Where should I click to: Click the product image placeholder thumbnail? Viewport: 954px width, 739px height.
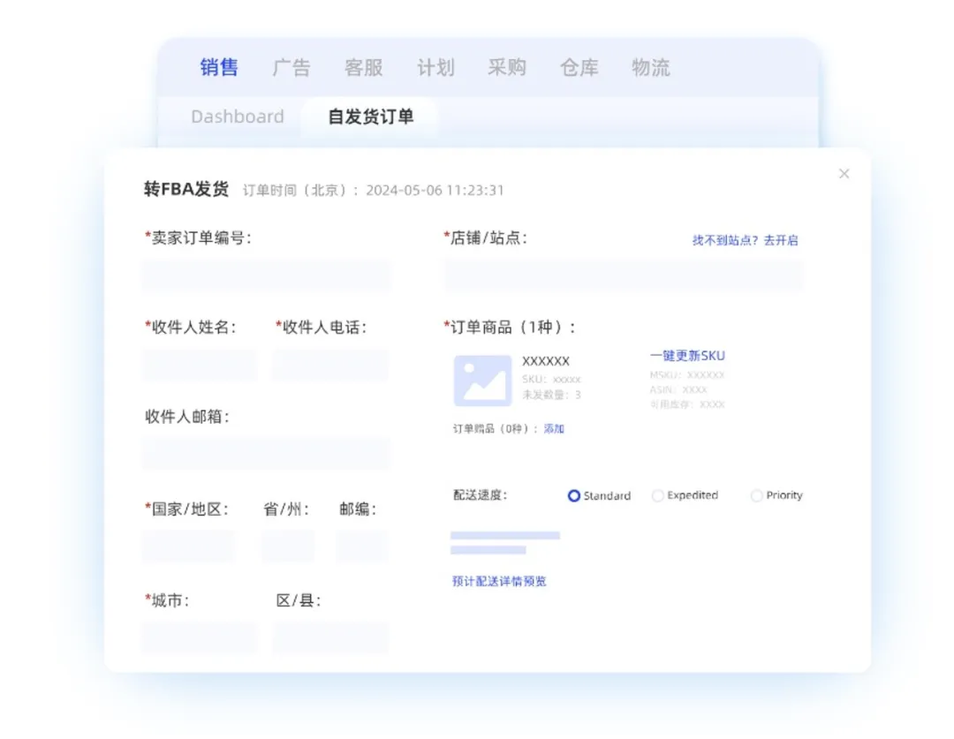(482, 381)
